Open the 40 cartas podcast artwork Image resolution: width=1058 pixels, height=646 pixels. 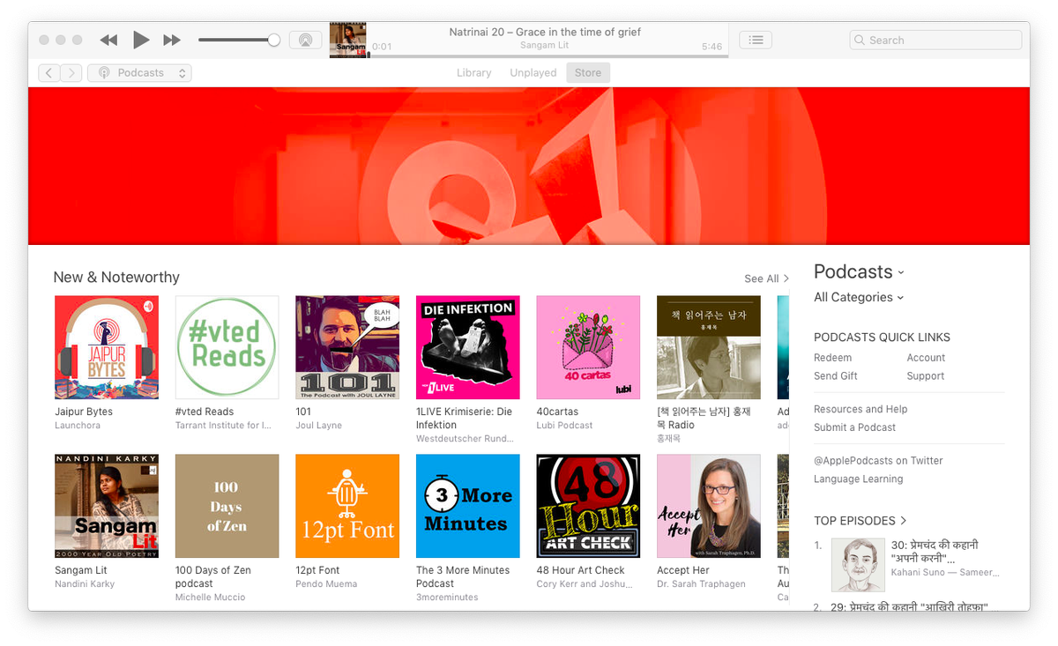[x=588, y=347]
